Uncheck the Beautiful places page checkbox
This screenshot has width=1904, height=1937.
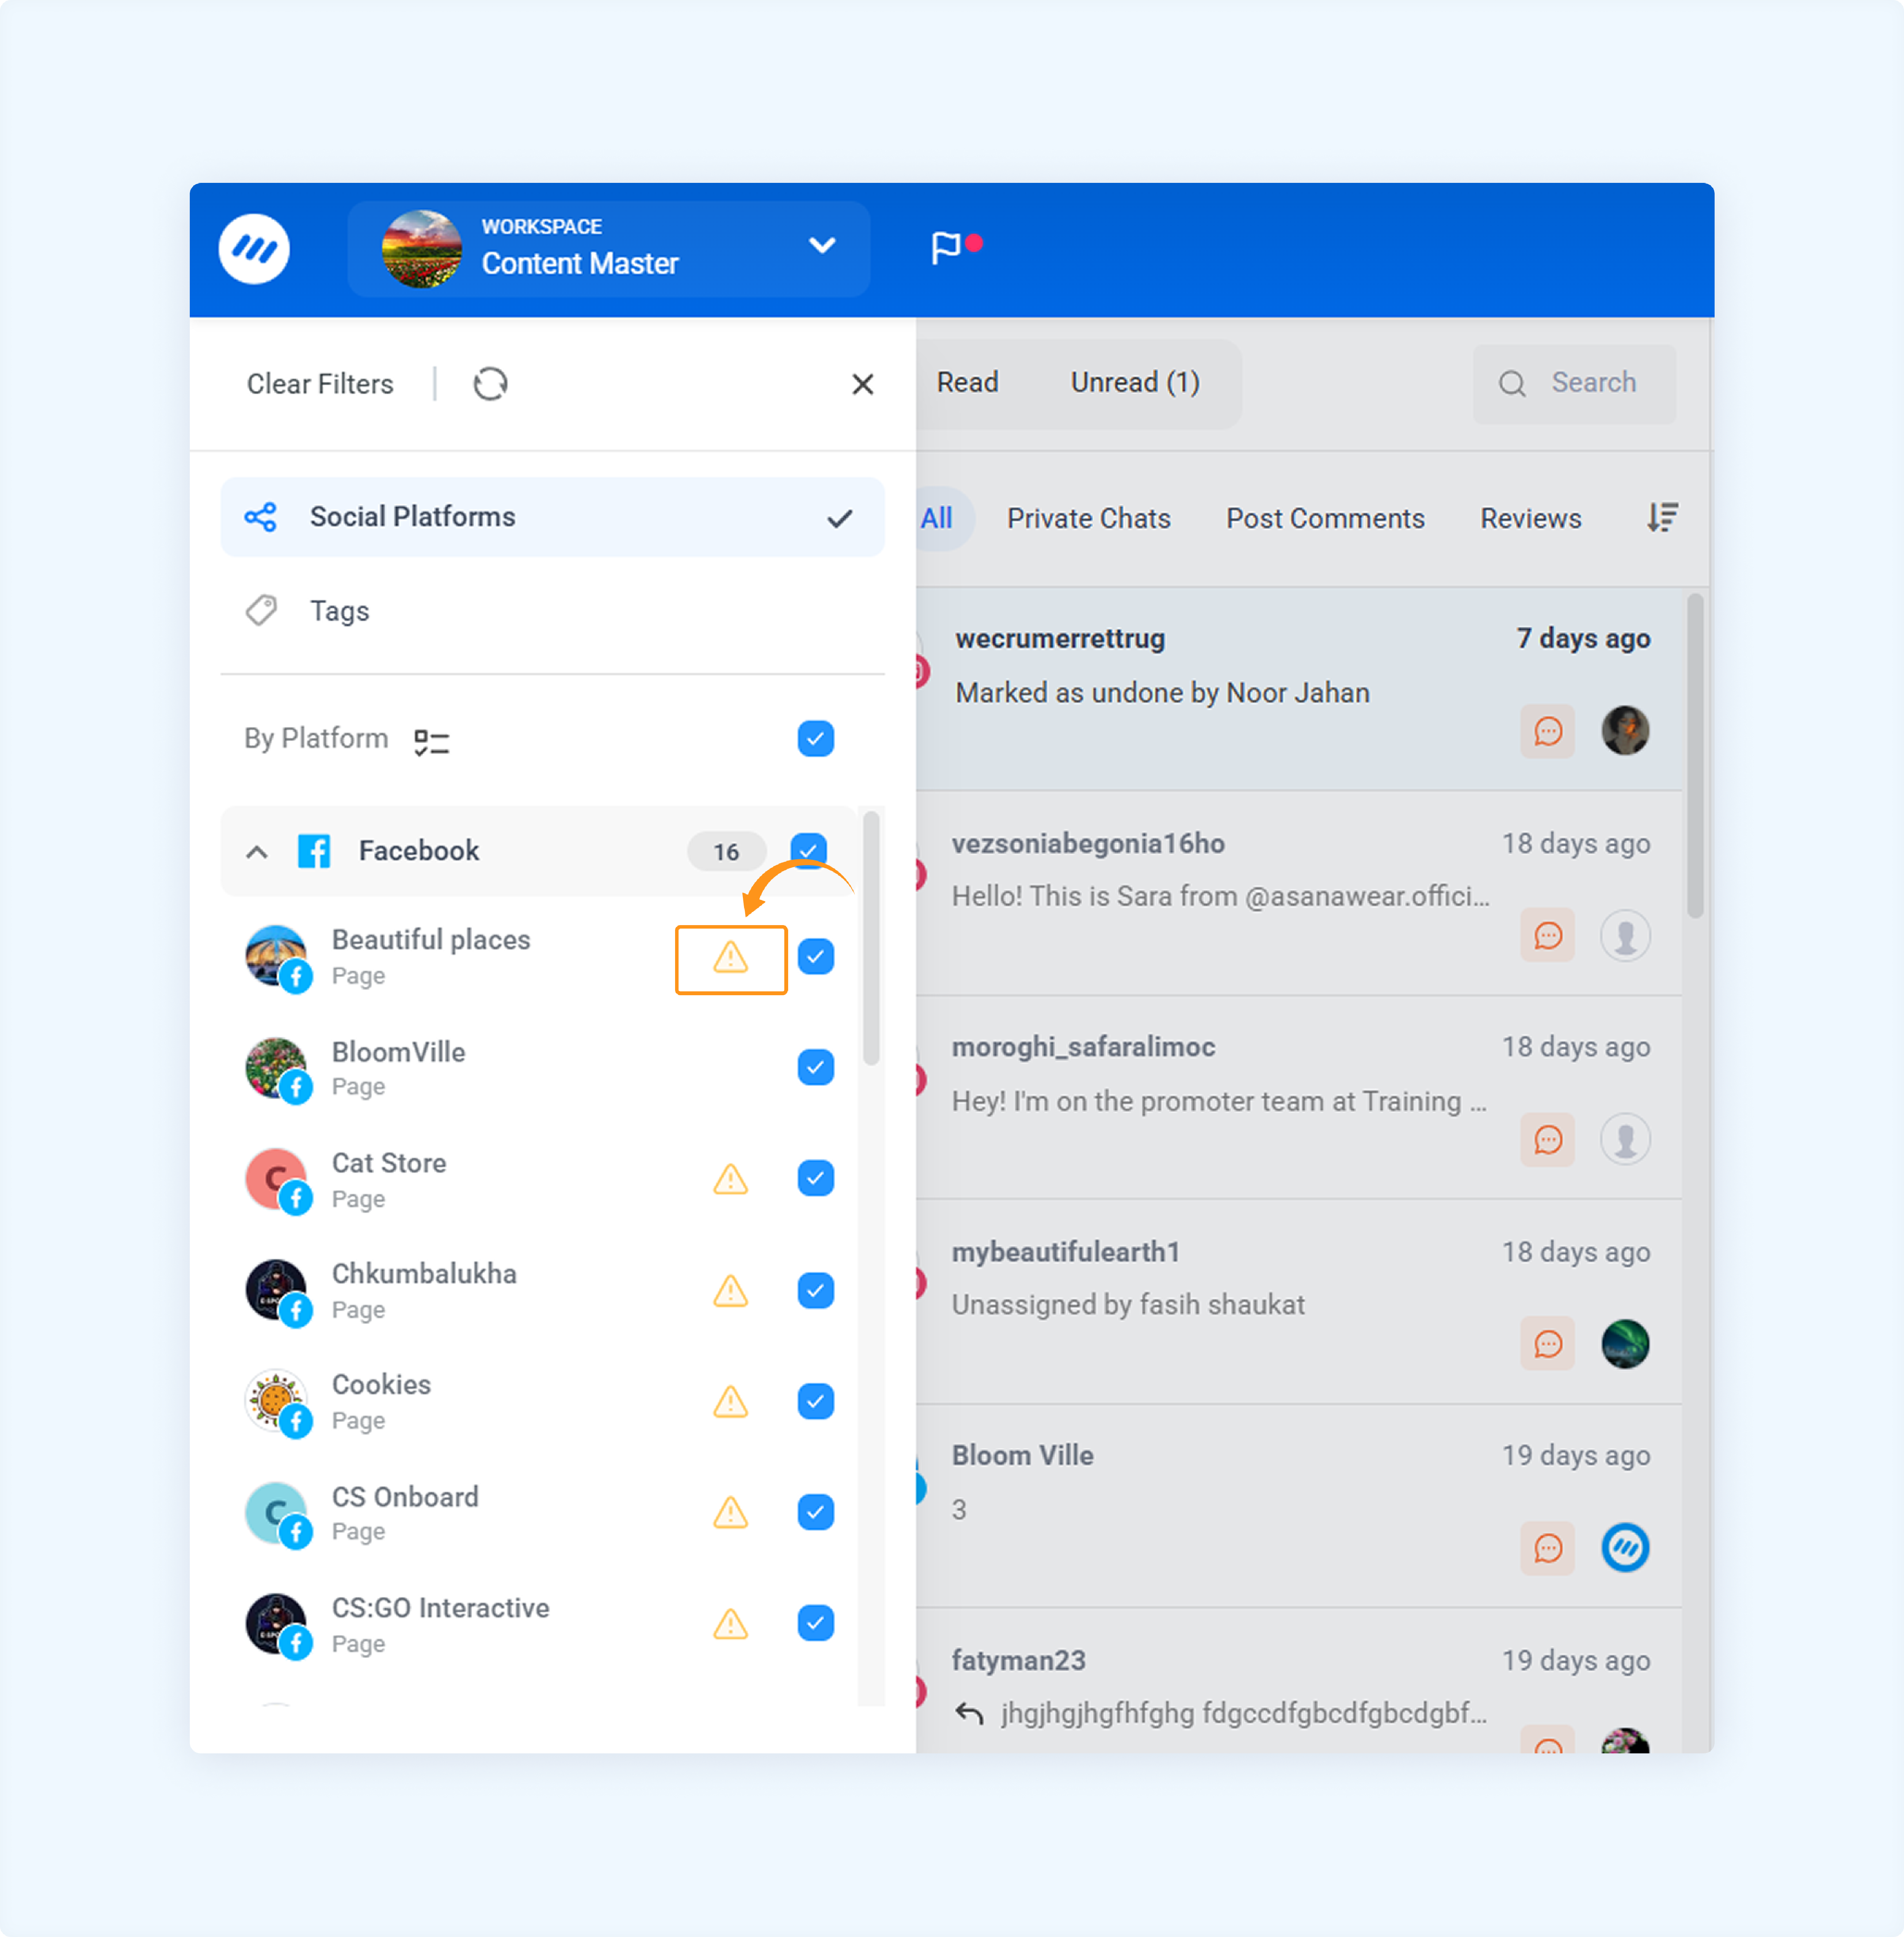pyautogui.click(x=816, y=957)
